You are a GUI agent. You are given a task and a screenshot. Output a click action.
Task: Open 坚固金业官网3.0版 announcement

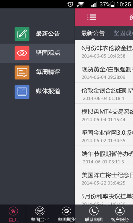tap(104, 135)
